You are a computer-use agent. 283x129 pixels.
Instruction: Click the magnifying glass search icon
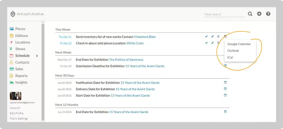(250, 14)
